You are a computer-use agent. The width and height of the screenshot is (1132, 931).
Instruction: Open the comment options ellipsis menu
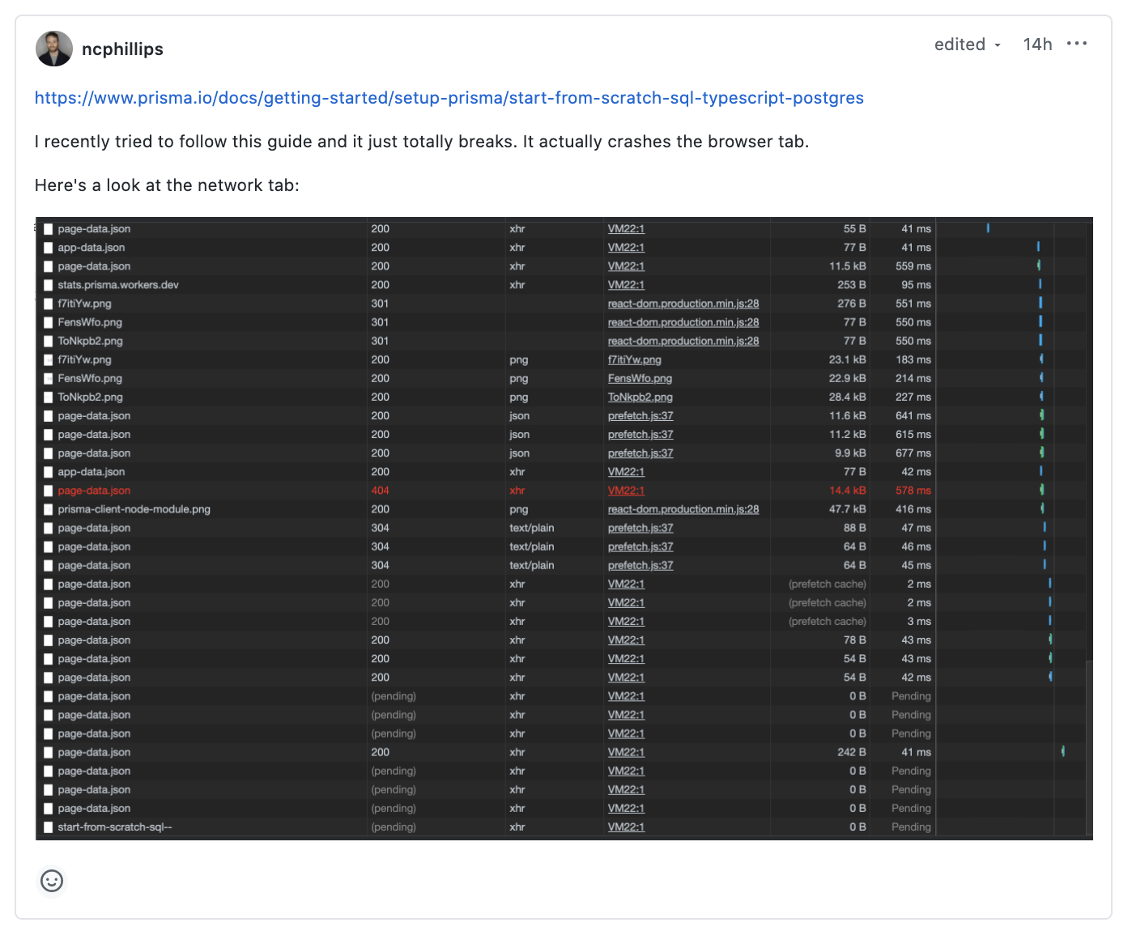click(1077, 44)
